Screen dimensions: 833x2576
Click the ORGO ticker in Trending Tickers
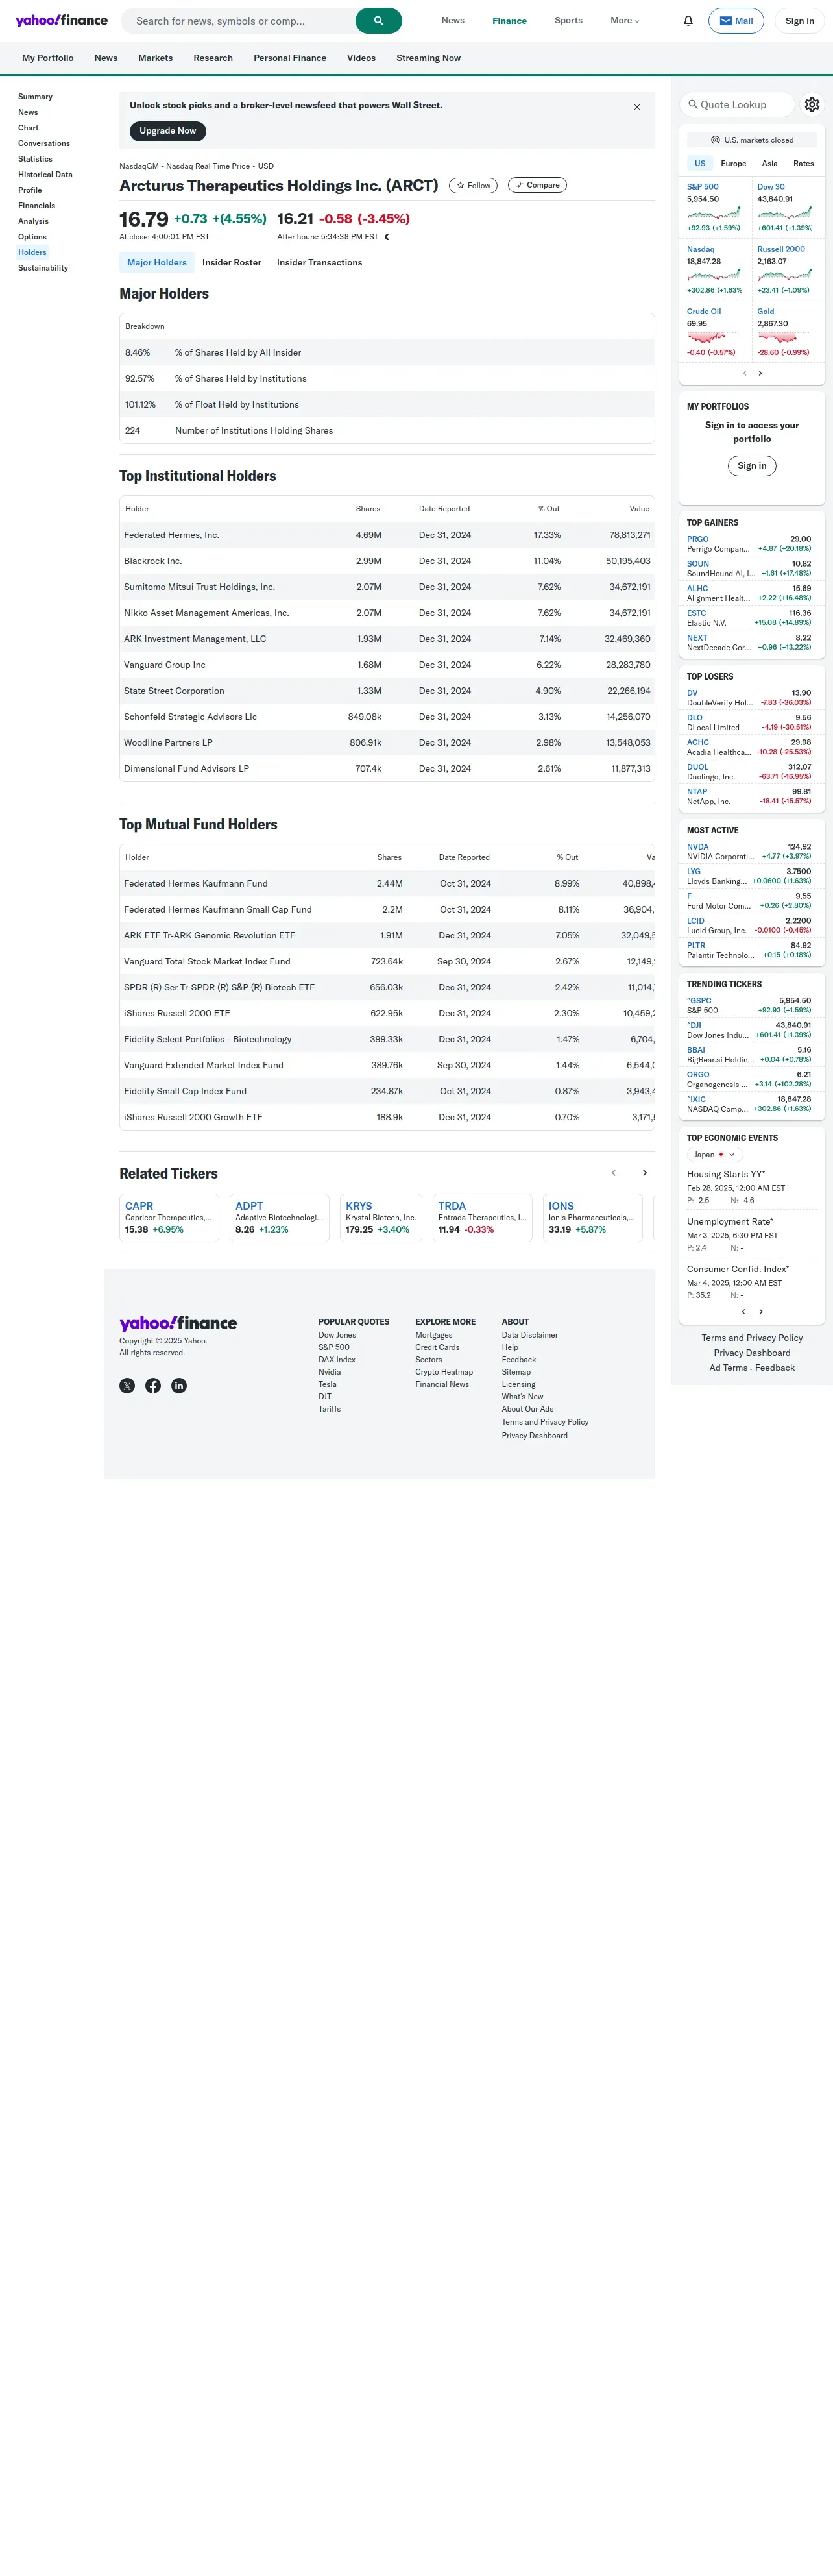[x=698, y=1075]
